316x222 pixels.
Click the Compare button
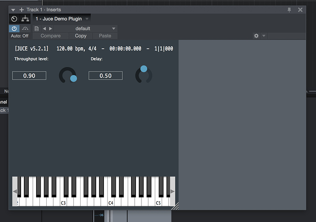point(50,36)
